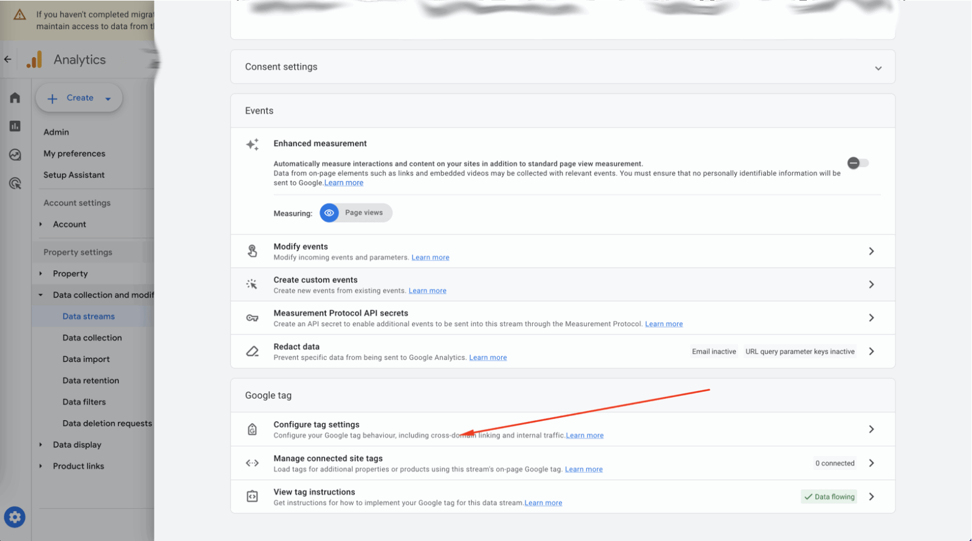This screenshot has height=541, width=972.
Task: Select Data streams in sidebar
Action: pos(89,316)
